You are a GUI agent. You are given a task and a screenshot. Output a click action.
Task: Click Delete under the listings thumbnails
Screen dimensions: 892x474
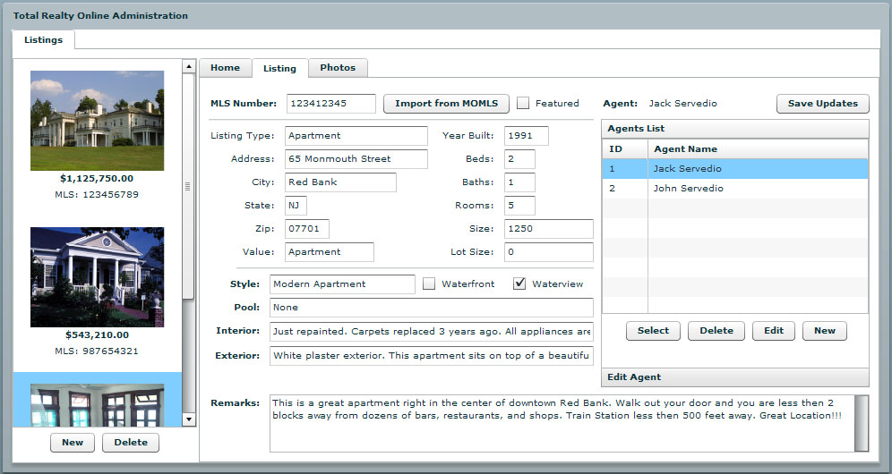[x=131, y=443]
